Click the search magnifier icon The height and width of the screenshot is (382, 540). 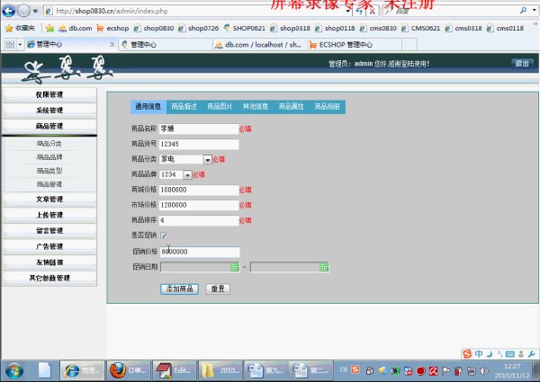(x=523, y=11)
